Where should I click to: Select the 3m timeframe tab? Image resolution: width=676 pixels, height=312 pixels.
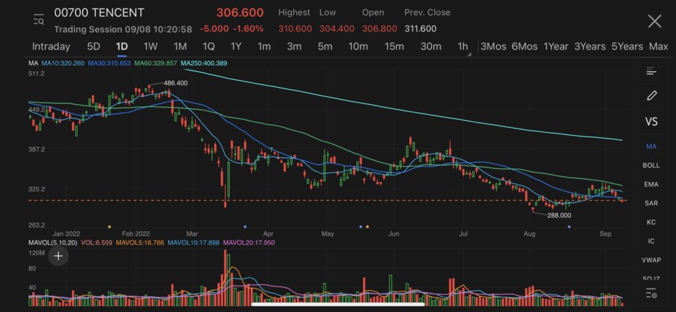tap(294, 47)
